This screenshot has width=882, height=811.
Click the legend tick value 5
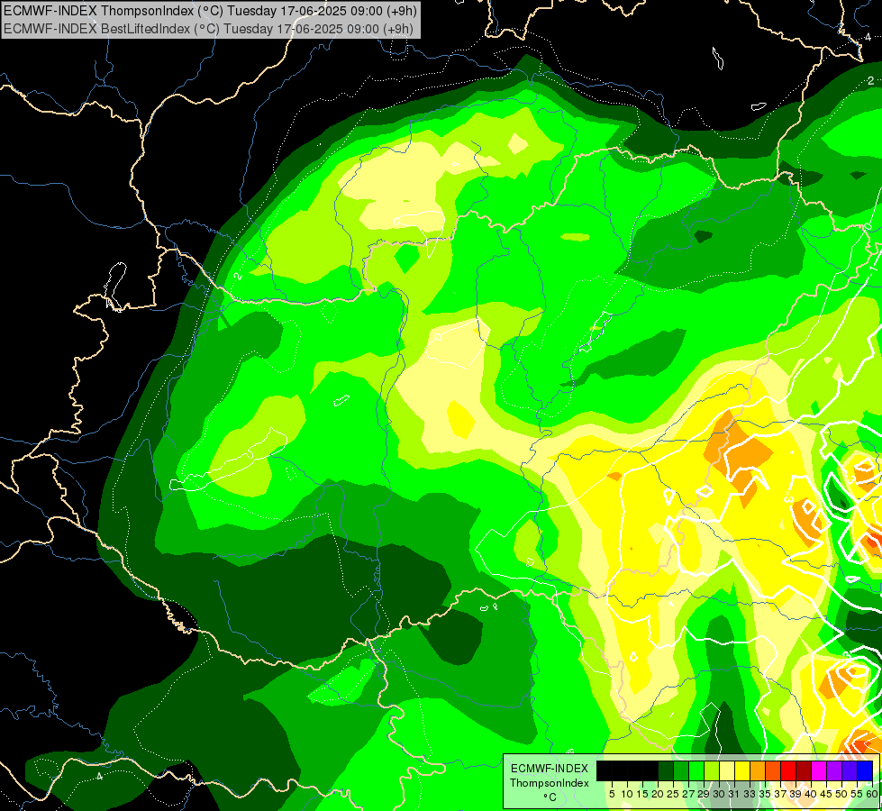[612, 794]
